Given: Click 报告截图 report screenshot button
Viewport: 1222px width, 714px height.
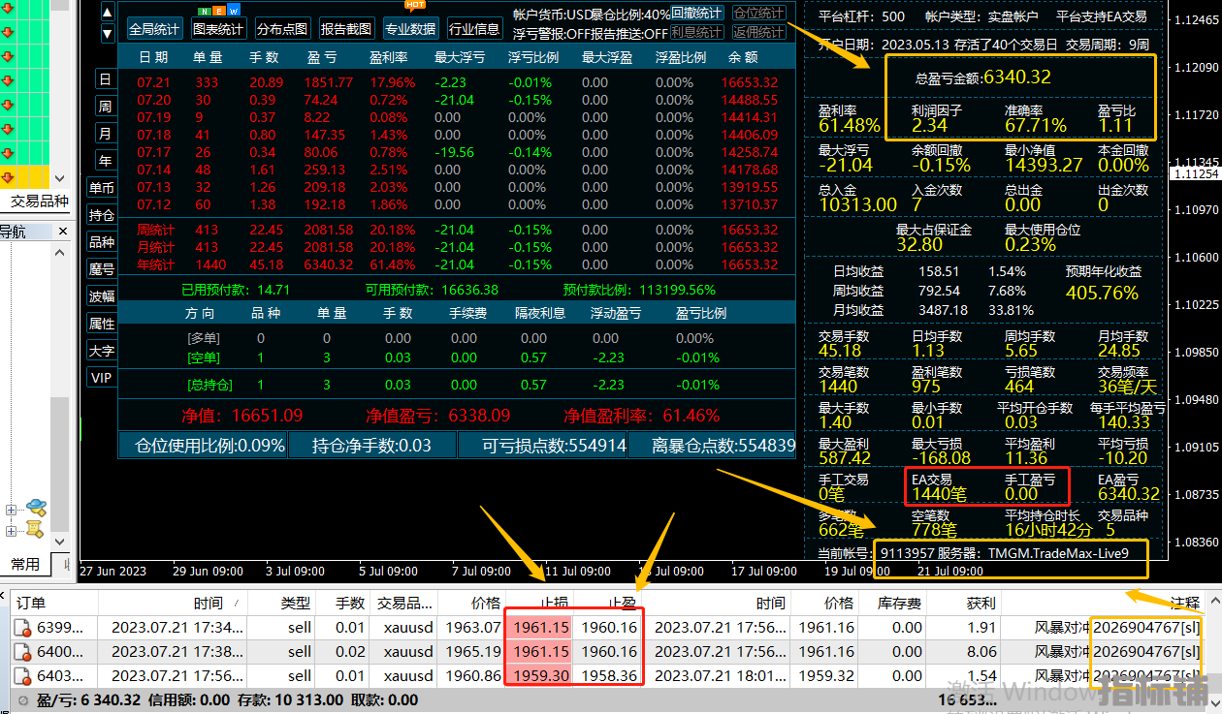Looking at the screenshot, I should (347, 29).
